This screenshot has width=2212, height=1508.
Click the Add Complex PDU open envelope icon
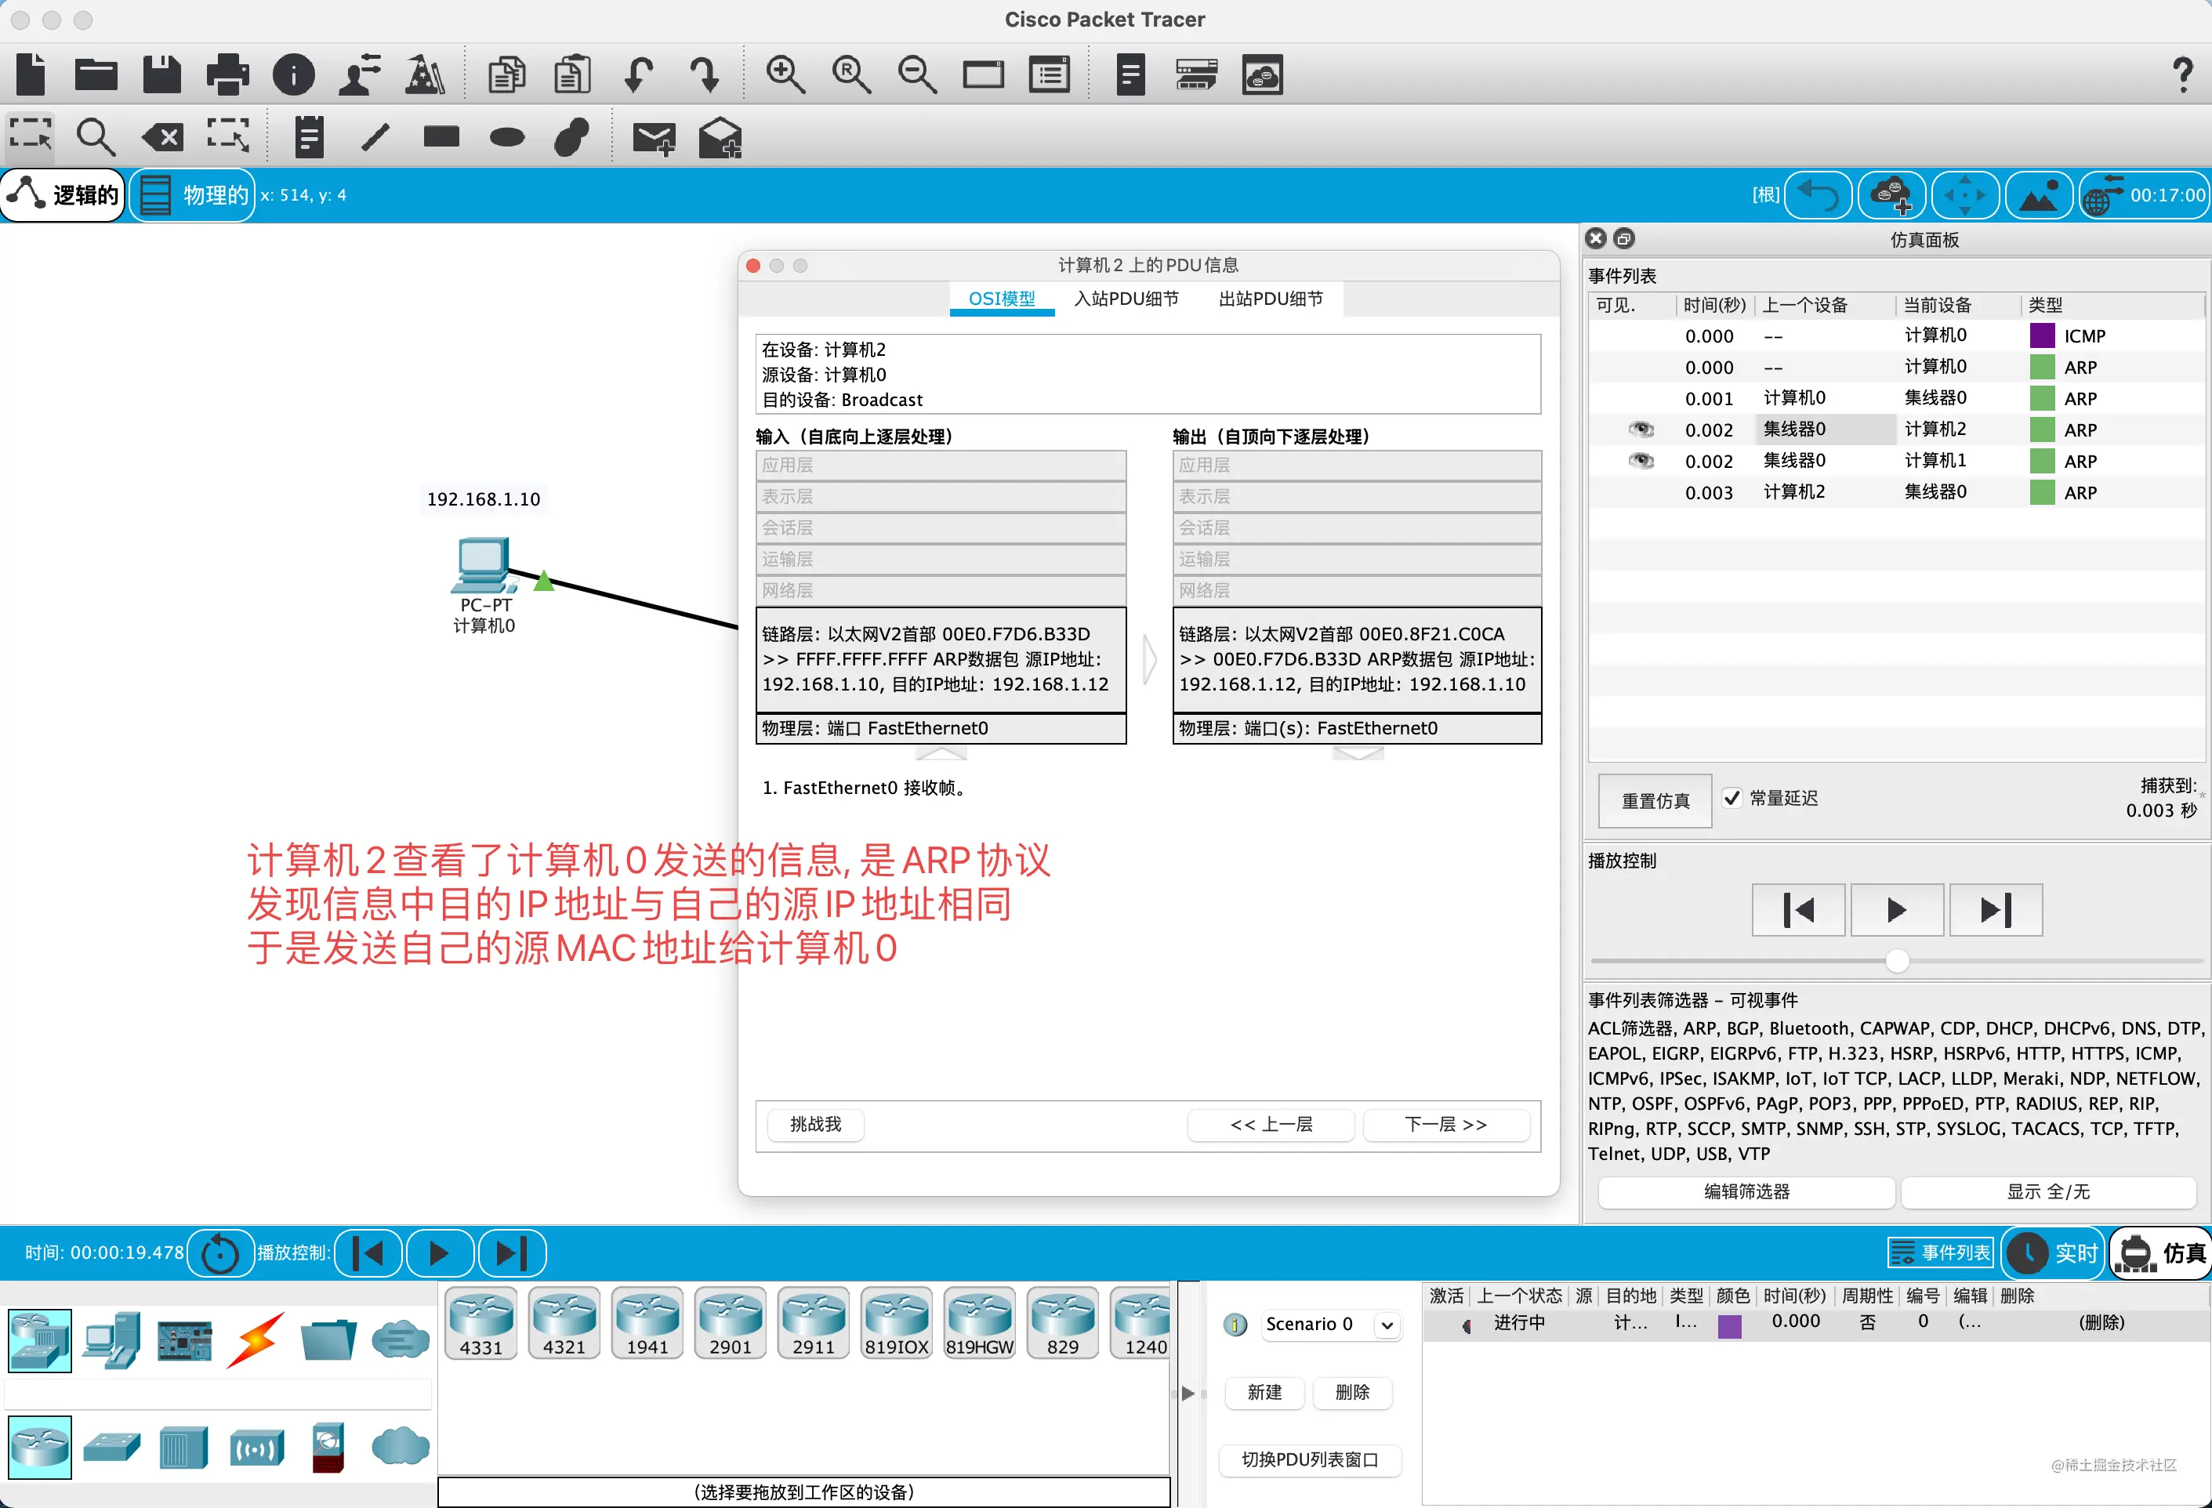pos(720,137)
